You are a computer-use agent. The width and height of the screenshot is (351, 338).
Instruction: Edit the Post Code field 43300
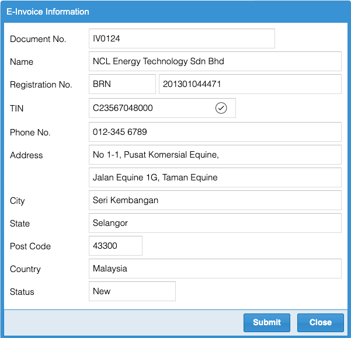coord(116,246)
